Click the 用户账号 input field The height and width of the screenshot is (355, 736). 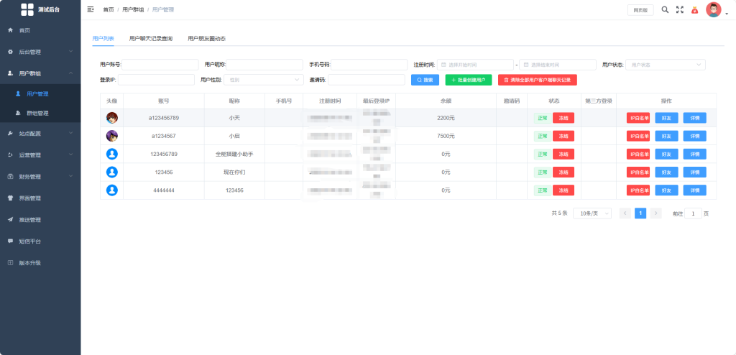[x=160, y=65]
